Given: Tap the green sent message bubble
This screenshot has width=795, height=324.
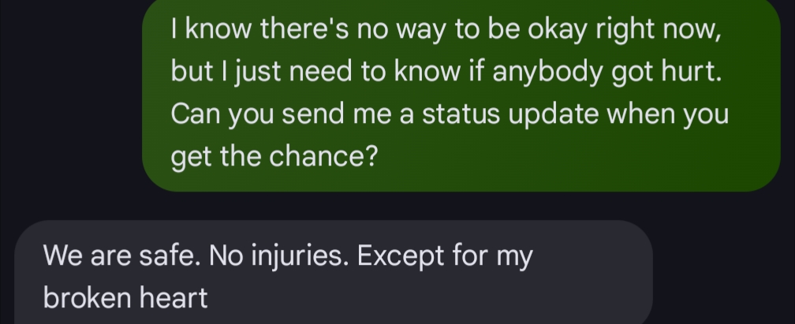Looking at the screenshot, I should (461, 95).
